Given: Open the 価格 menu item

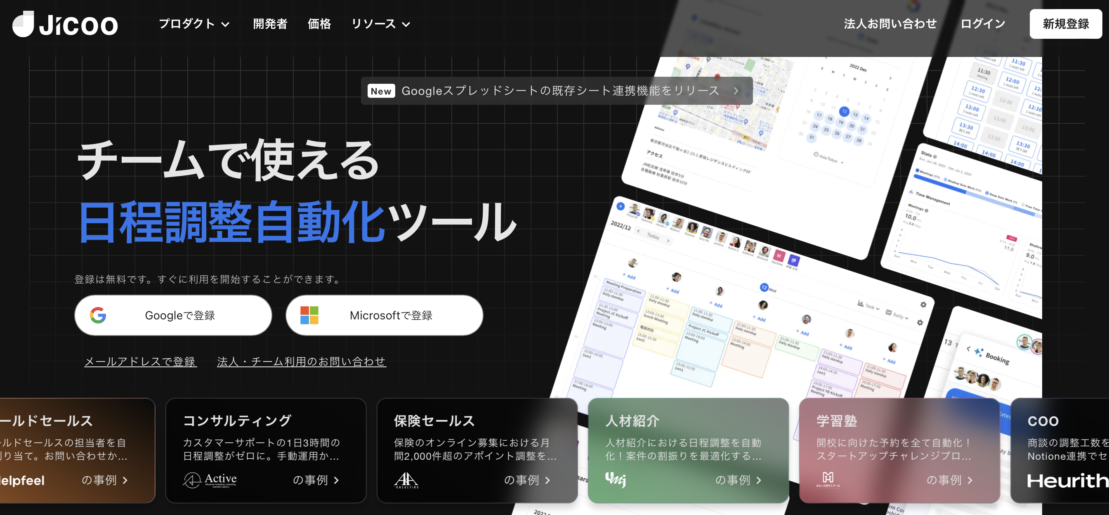Looking at the screenshot, I should 319,24.
